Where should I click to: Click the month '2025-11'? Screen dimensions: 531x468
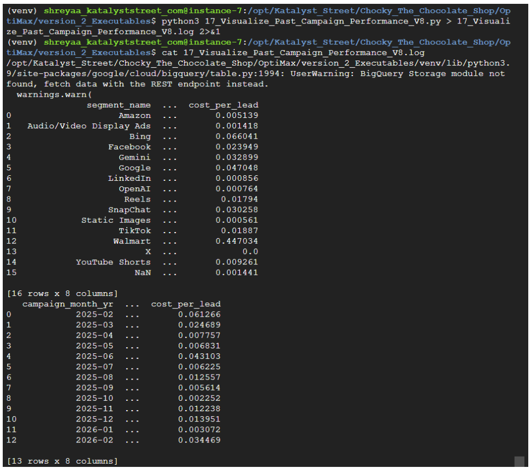pos(95,409)
